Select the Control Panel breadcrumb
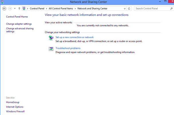 pos(37,9)
